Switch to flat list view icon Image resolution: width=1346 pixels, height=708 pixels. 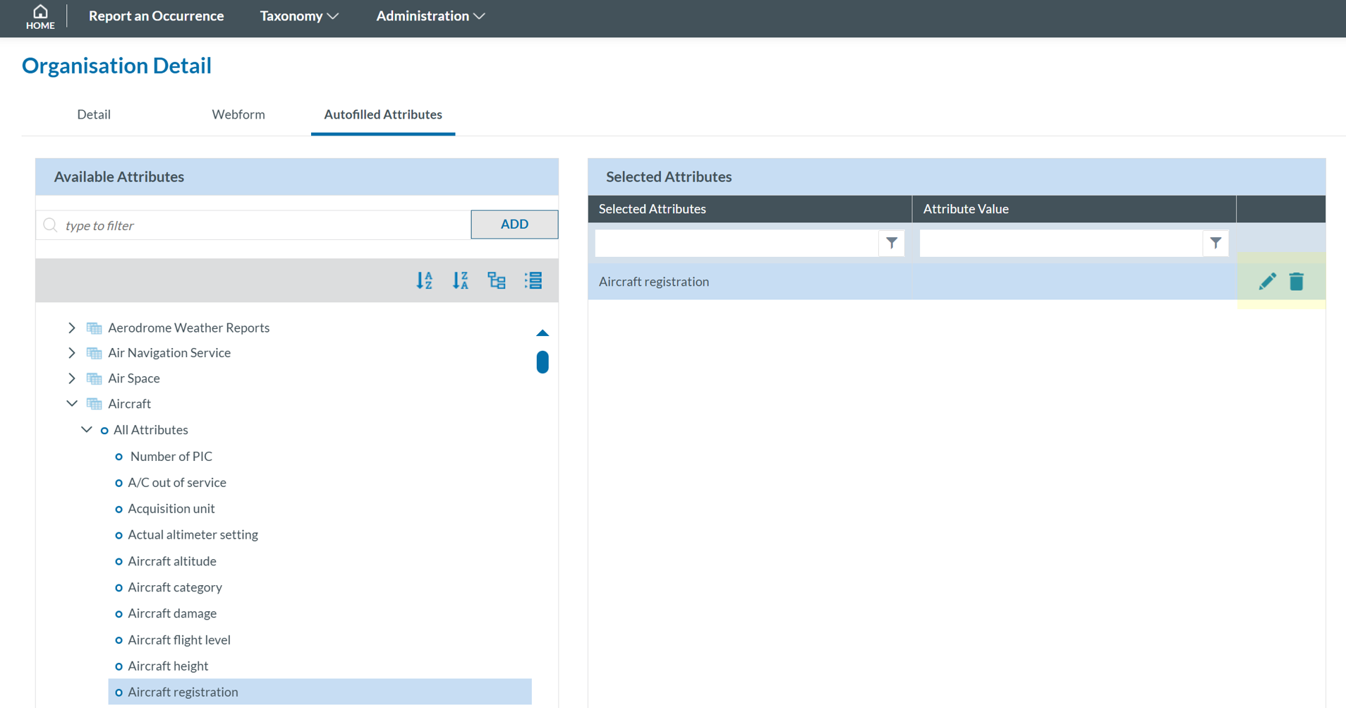point(533,280)
